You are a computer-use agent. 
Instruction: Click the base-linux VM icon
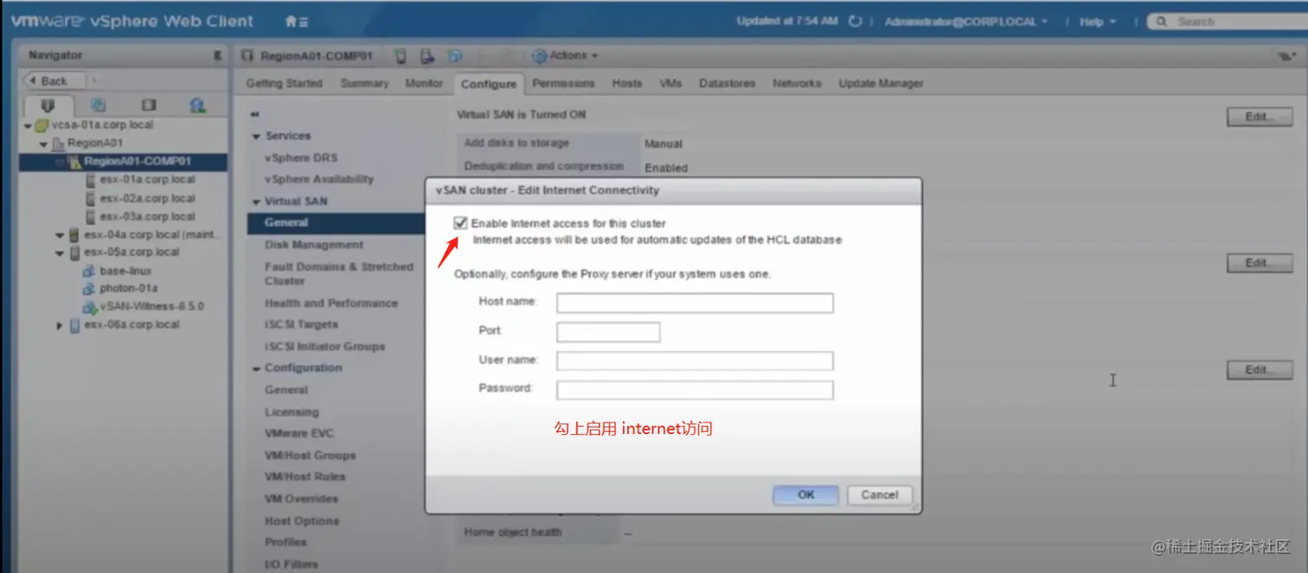point(89,271)
